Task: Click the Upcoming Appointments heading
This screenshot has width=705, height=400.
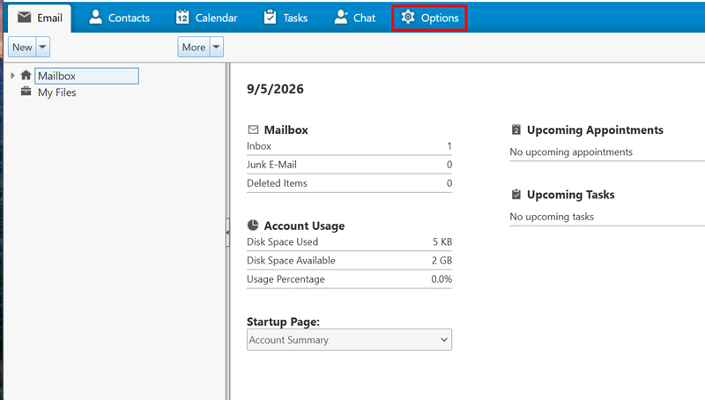Action: pos(595,130)
